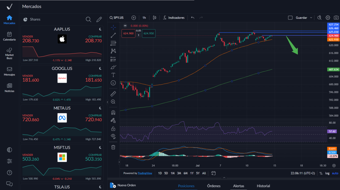Toggle percent scale
The height and width of the screenshot is (190, 340).
click(x=321, y=173)
